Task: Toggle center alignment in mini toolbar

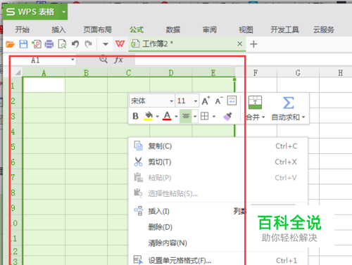Action: click(x=186, y=116)
